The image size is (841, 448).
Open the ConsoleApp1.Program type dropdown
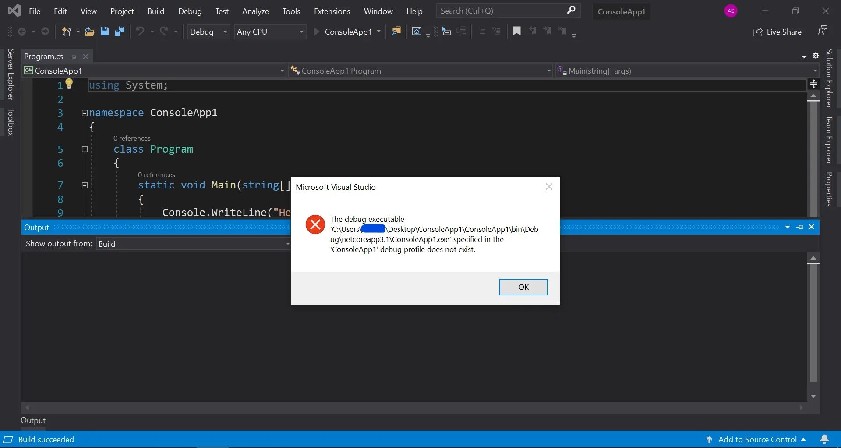pos(420,71)
